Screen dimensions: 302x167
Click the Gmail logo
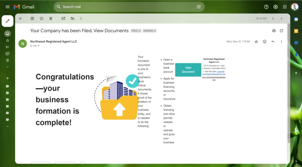(x=24, y=7)
